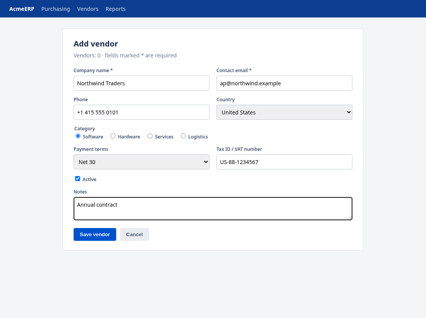Click the Add vendor heading
This screenshot has width=426, height=318.
coord(96,44)
